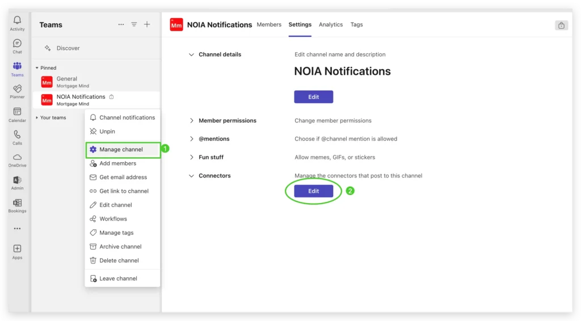581x321 pixels.
Task: Switch to the Members tab
Action: [269, 24]
